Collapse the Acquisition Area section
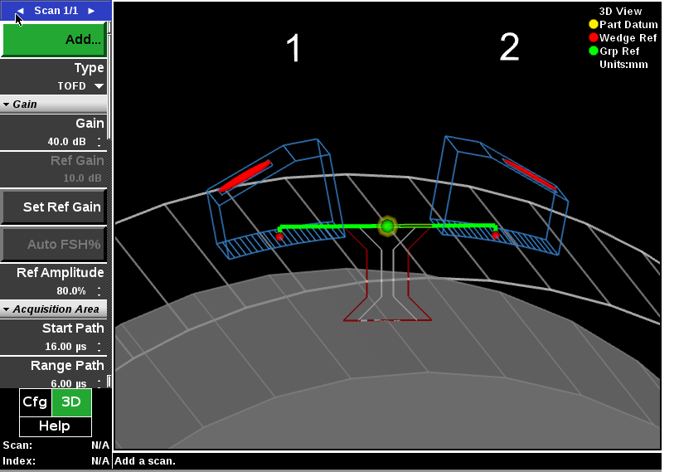Image resolution: width=679 pixels, height=472 pixels. pos(54,309)
